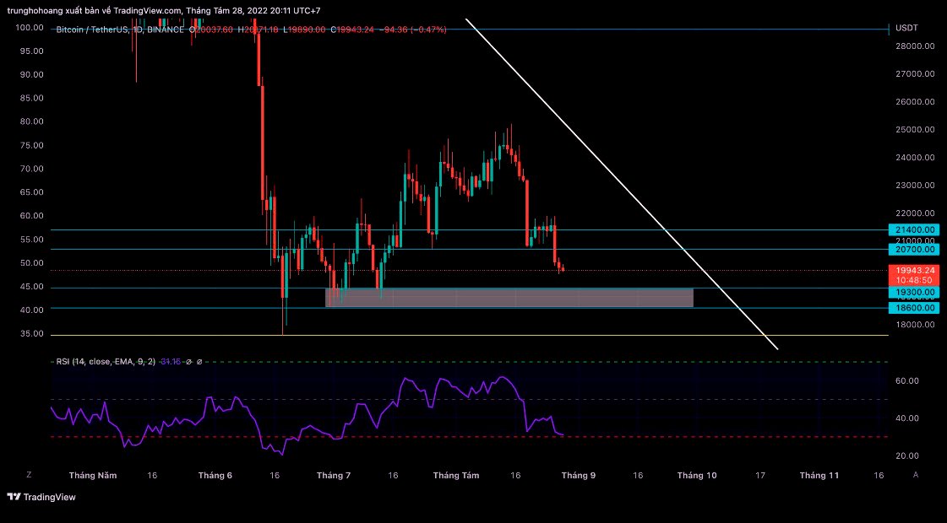This screenshot has width=947, height=523.
Task: Click the Z timezone button on time axis
Action: 29,475
